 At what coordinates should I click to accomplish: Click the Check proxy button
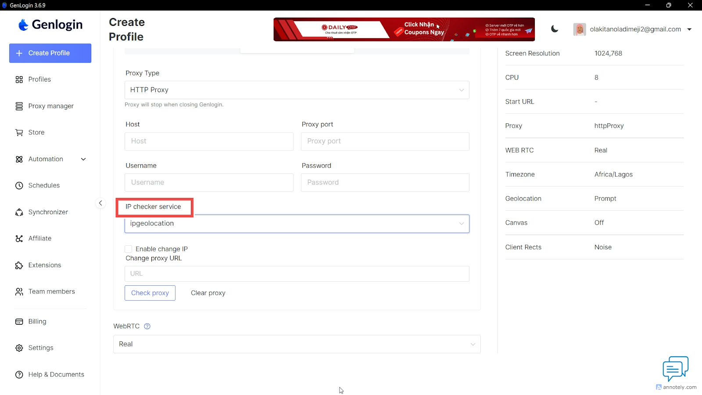(x=150, y=293)
